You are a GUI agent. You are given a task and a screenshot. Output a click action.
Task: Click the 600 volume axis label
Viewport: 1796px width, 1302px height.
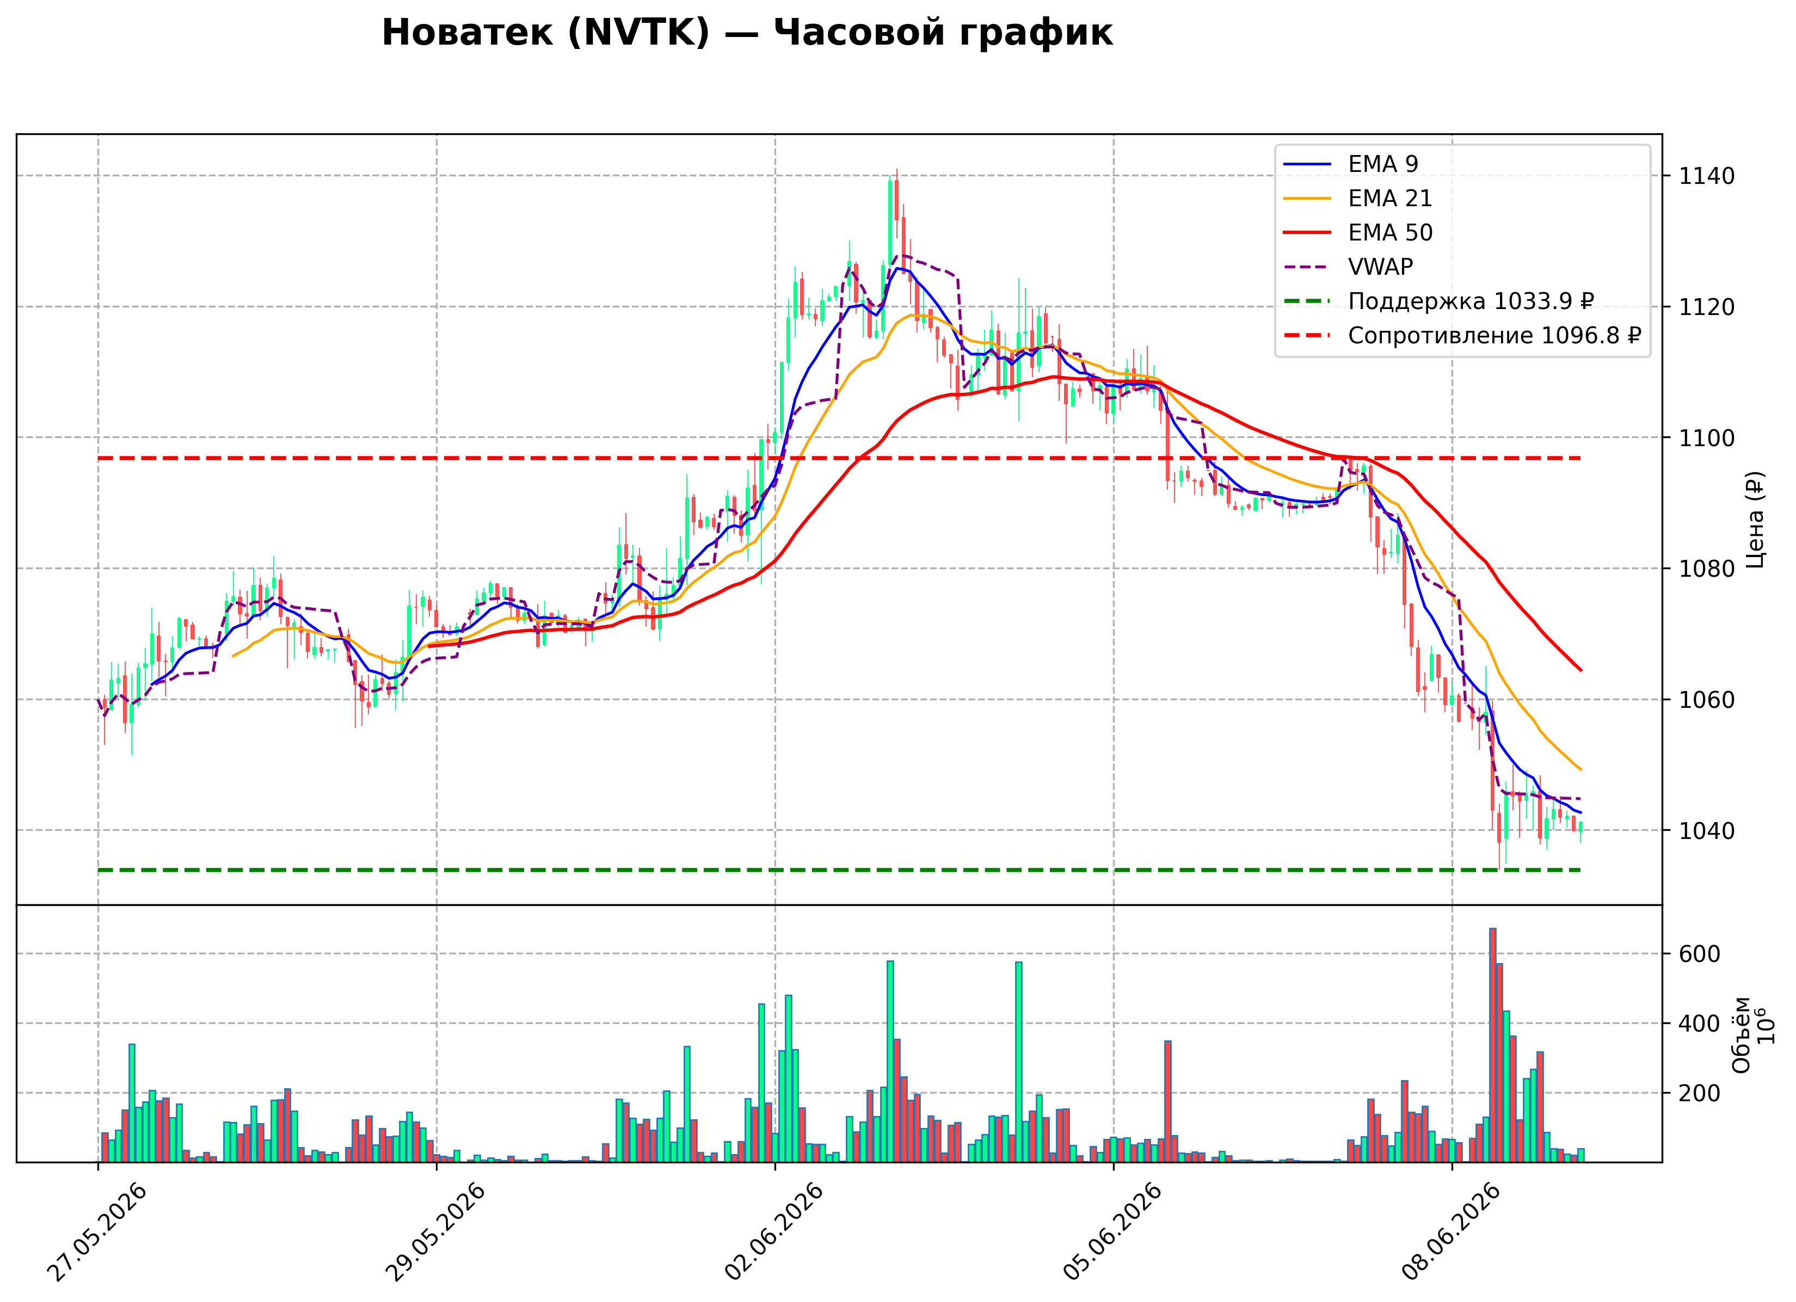click(1699, 954)
